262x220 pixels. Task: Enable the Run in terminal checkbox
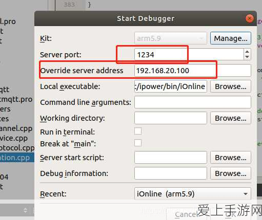[x=138, y=131]
